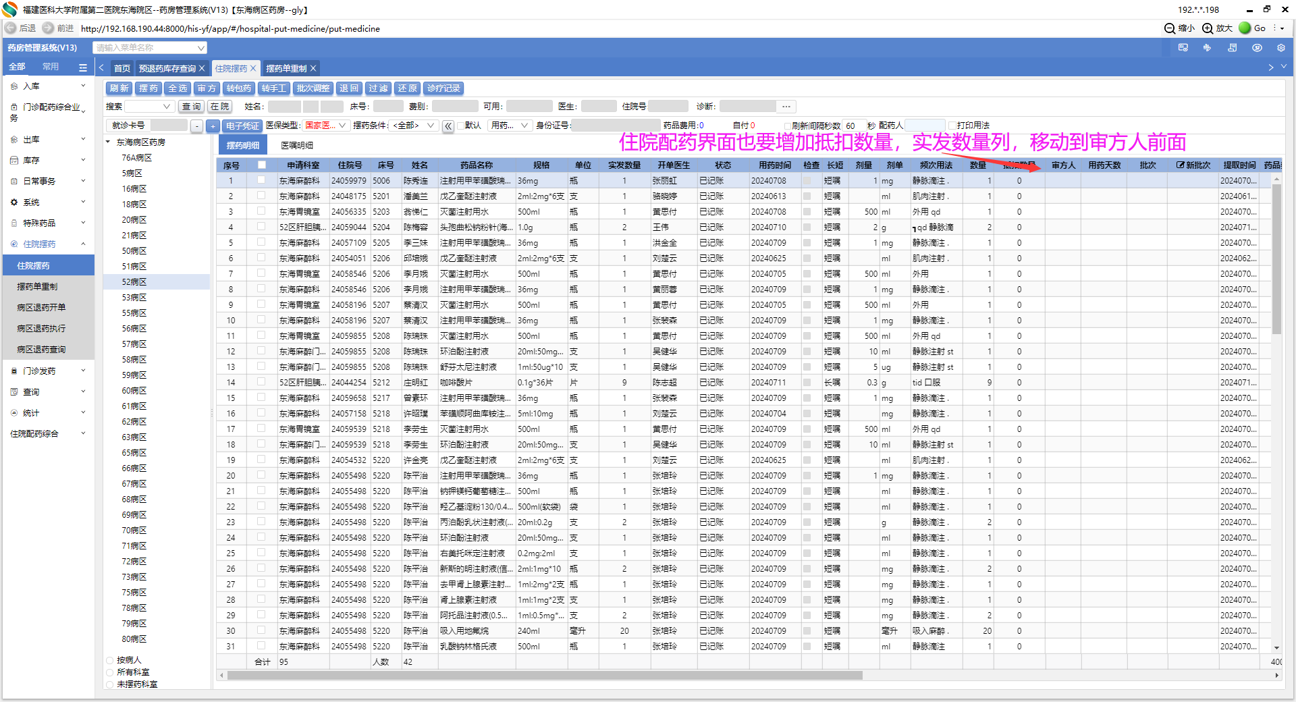Click the 刷新 button
Viewport: 1296px width, 702px height.
tap(119, 88)
